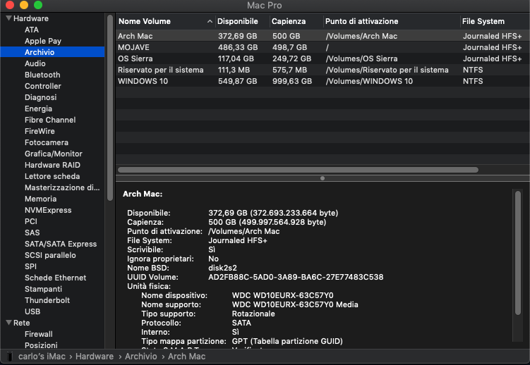Show Stampanti information

(x=43, y=289)
